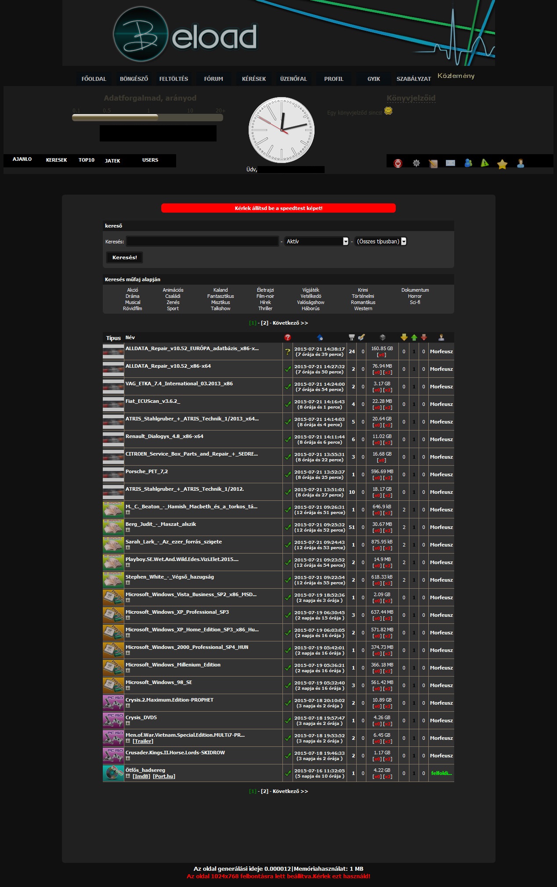This screenshot has width=557, height=887.
Task: Click the ratio progress bar
Action: click(x=148, y=118)
